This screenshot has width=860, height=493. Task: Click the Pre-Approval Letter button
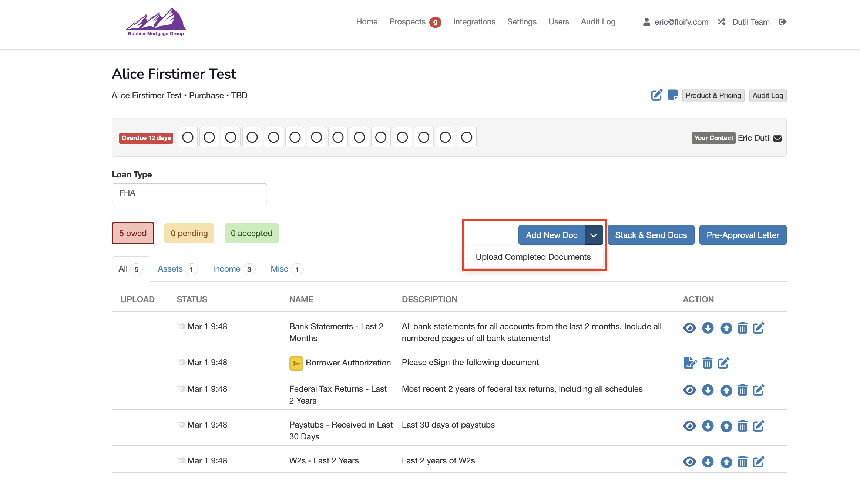[x=742, y=235]
